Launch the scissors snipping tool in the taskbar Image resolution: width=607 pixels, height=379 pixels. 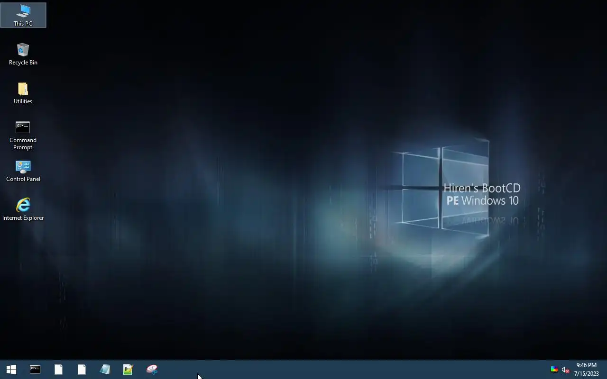pos(152,370)
